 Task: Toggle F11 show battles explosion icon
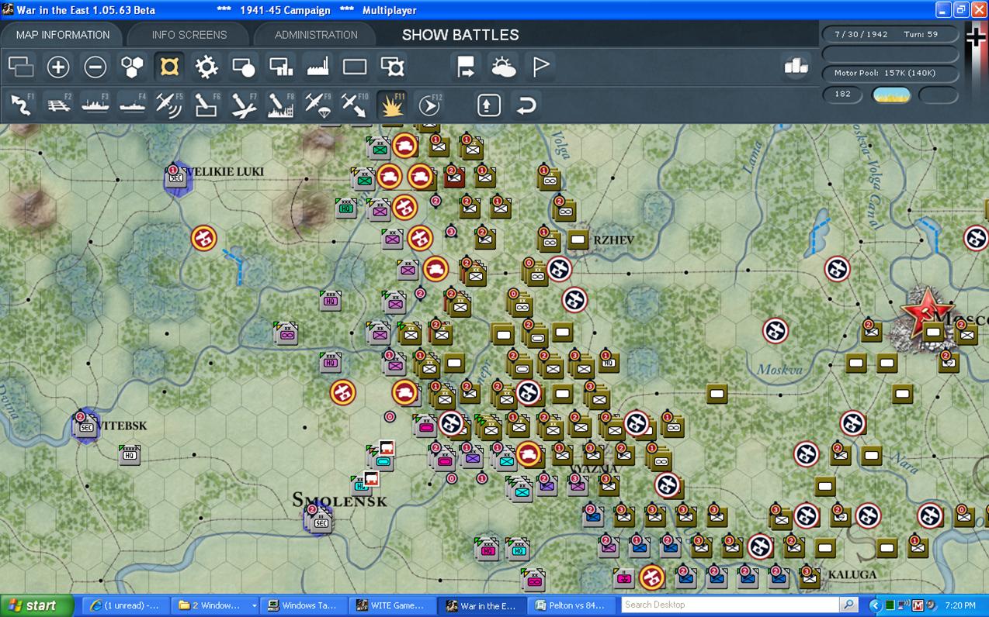pyautogui.click(x=392, y=105)
